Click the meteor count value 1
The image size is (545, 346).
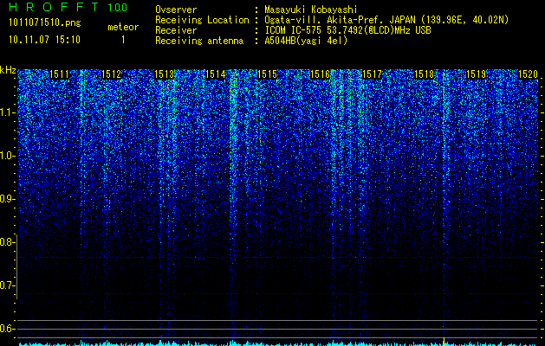coord(123,40)
